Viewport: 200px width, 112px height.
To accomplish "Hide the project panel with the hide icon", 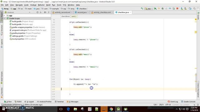I will point(49,12).
